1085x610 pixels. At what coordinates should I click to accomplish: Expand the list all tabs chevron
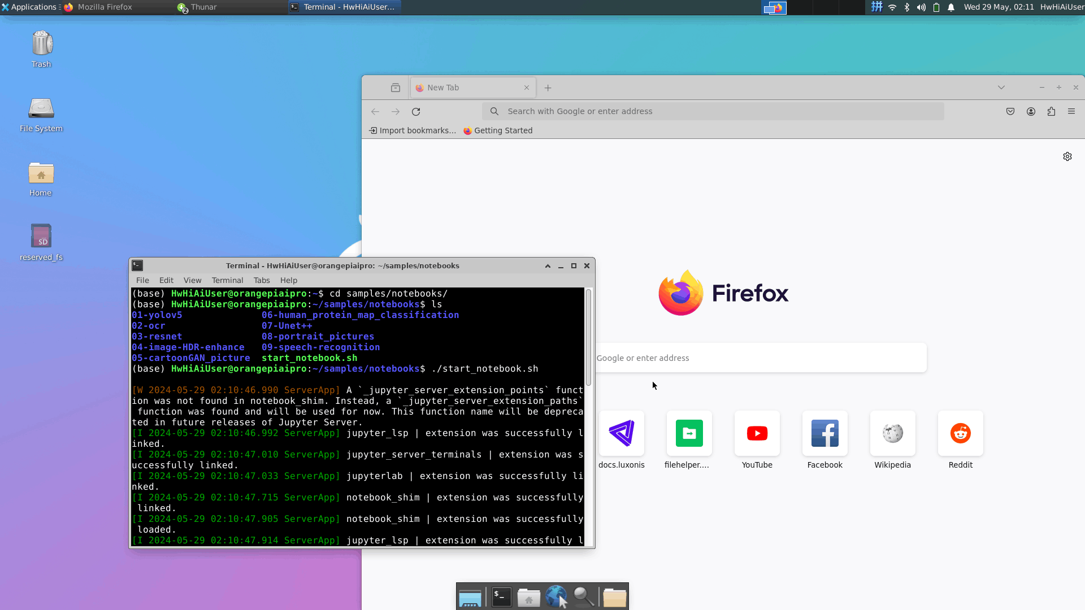click(x=1001, y=88)
